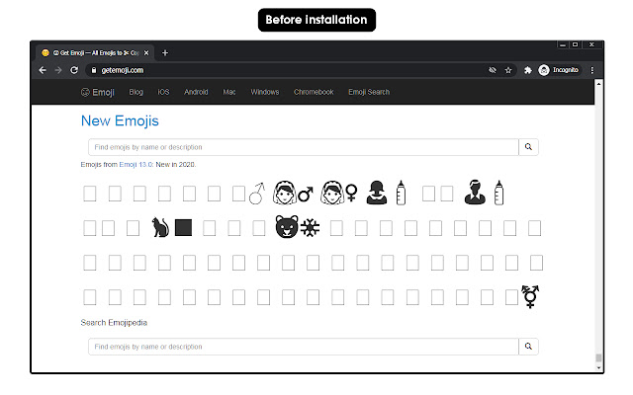This screenshot has width=633, height=395.
Task: Open the Blog menu item
Action: (136, 92)
